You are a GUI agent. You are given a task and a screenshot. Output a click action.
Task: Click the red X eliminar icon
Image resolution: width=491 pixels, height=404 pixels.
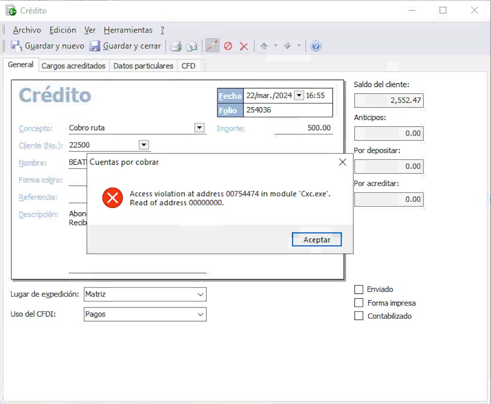click(244, 46)
